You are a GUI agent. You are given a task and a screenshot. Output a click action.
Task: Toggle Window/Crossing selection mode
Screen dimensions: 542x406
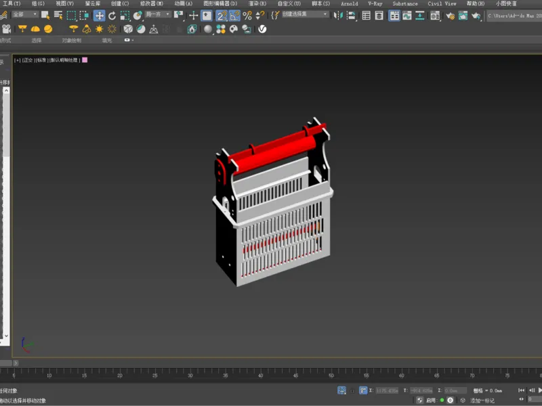coord(84,15)
